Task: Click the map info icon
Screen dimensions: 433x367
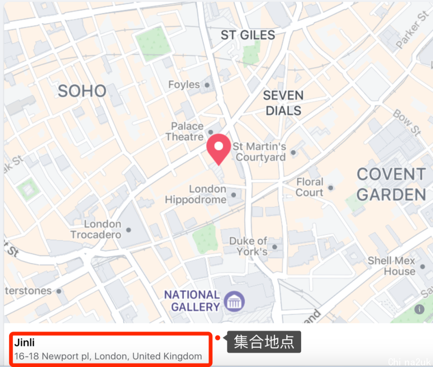Action: point(419,309)
